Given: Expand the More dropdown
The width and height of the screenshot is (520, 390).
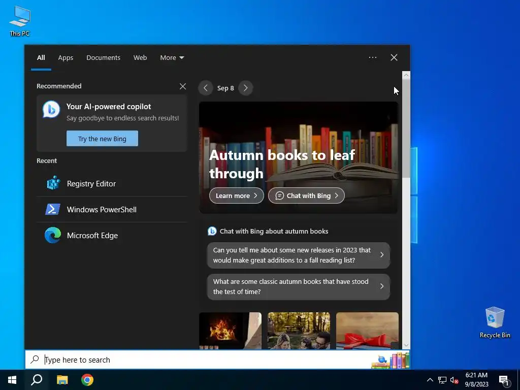Looking at the screenshot, I should (172, 58).
